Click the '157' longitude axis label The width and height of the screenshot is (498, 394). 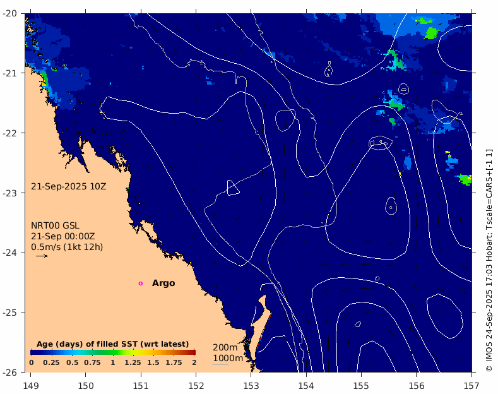pyautogui.click(x=471, y=386)
